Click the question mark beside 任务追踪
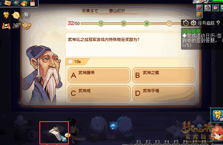223x145 pixels. (x=218, y=23)
